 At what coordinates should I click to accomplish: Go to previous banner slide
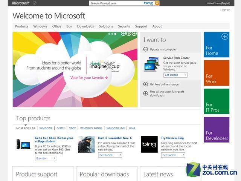coord(123,34)
